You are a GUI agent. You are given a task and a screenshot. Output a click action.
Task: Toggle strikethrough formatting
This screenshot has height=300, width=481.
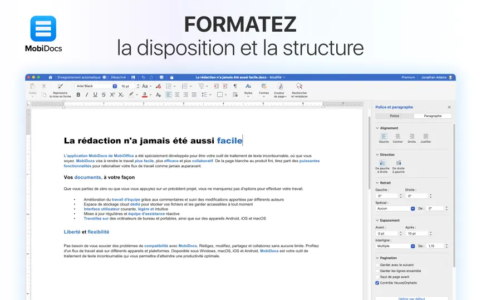click(104, 95)
